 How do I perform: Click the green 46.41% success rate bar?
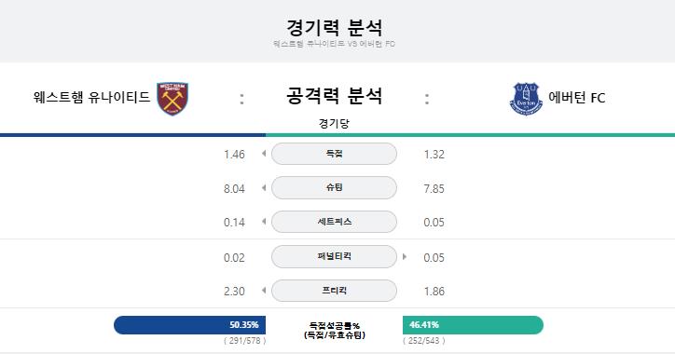[x=473, y=325]
